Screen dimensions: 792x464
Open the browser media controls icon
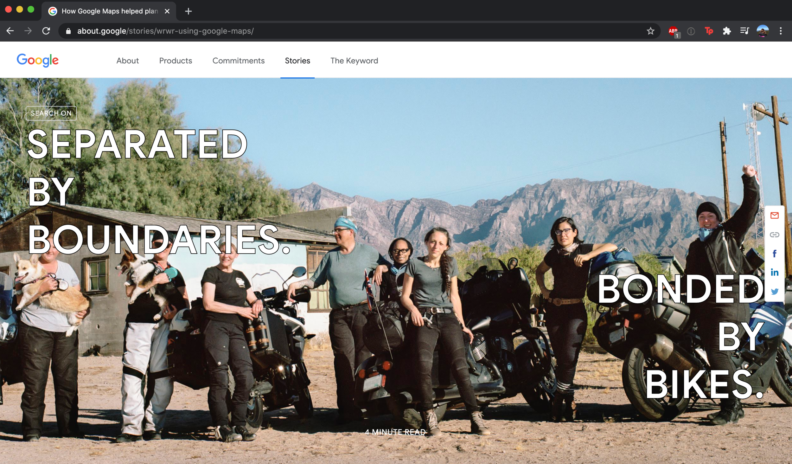coord(745,31)
